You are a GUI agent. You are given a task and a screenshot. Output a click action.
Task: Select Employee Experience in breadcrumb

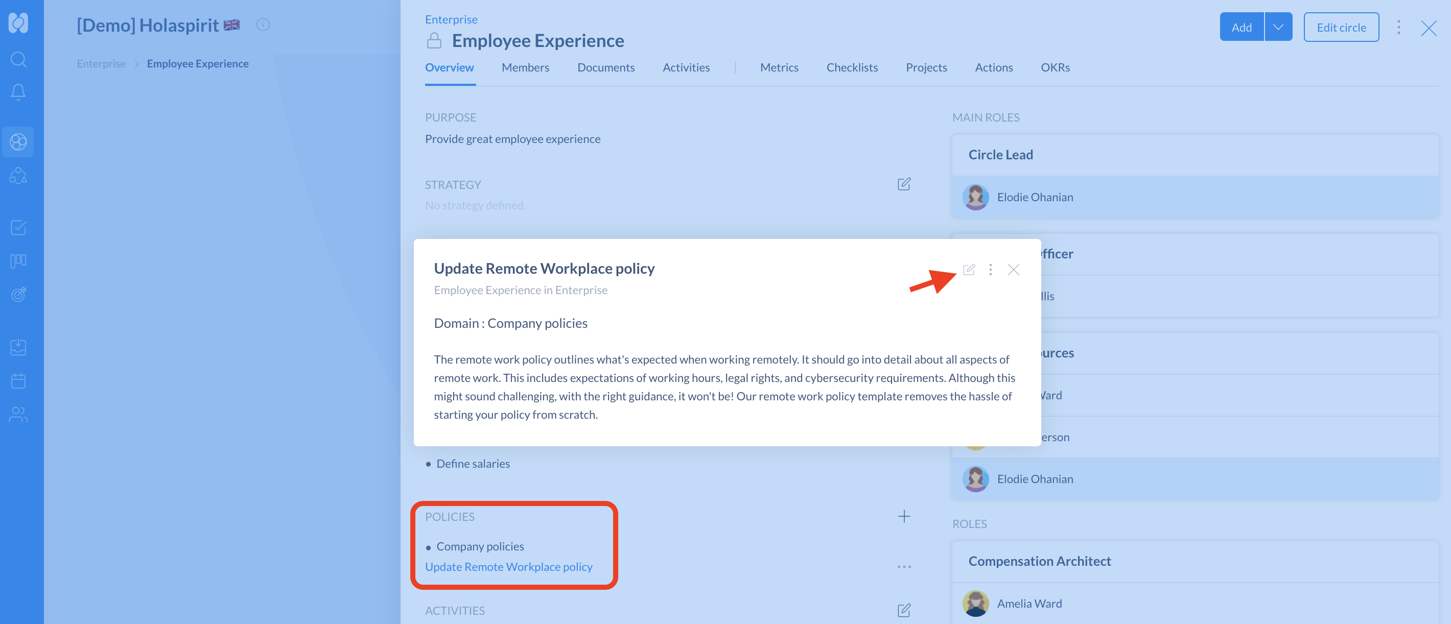click(x=198, y=64)
